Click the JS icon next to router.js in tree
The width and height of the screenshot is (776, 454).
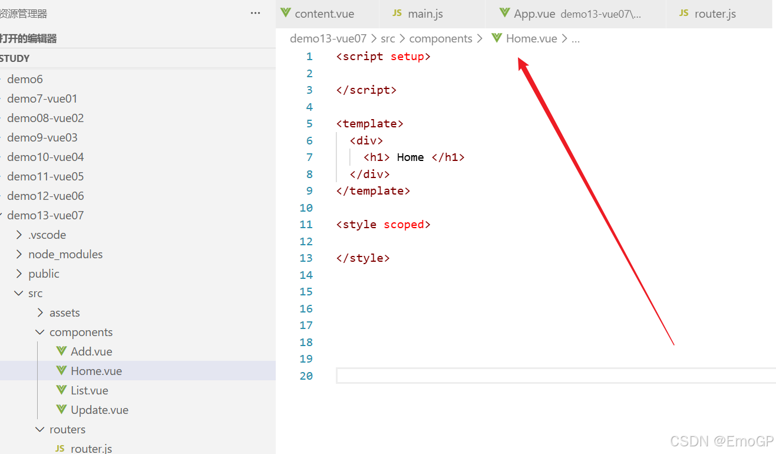(x=60, y=449)
